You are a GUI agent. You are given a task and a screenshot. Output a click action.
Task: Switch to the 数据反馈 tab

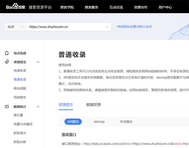click(93, 105)
